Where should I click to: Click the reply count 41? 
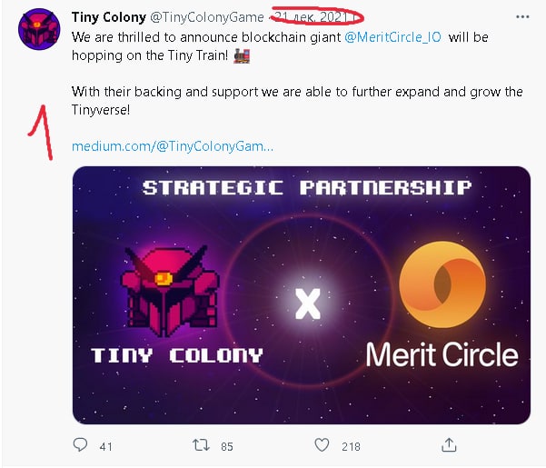coord(105,446)
